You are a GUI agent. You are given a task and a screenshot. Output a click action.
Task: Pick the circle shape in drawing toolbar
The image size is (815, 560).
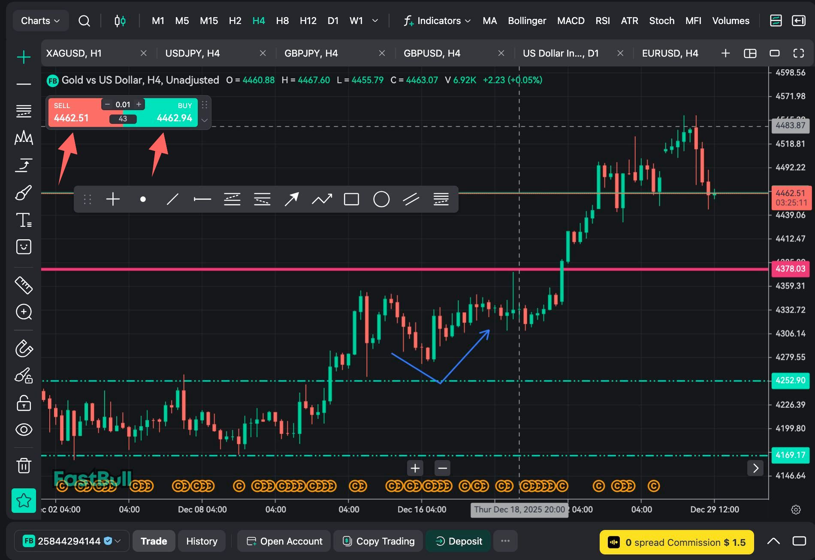pyautogui.click(x=381, y=199)
